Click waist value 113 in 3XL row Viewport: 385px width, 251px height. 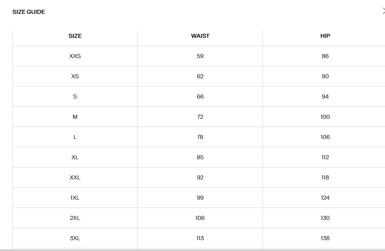(200, 238)
